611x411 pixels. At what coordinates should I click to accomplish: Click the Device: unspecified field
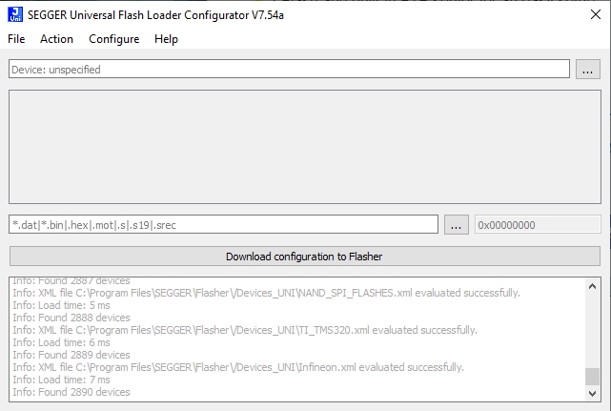click(289, 69)
